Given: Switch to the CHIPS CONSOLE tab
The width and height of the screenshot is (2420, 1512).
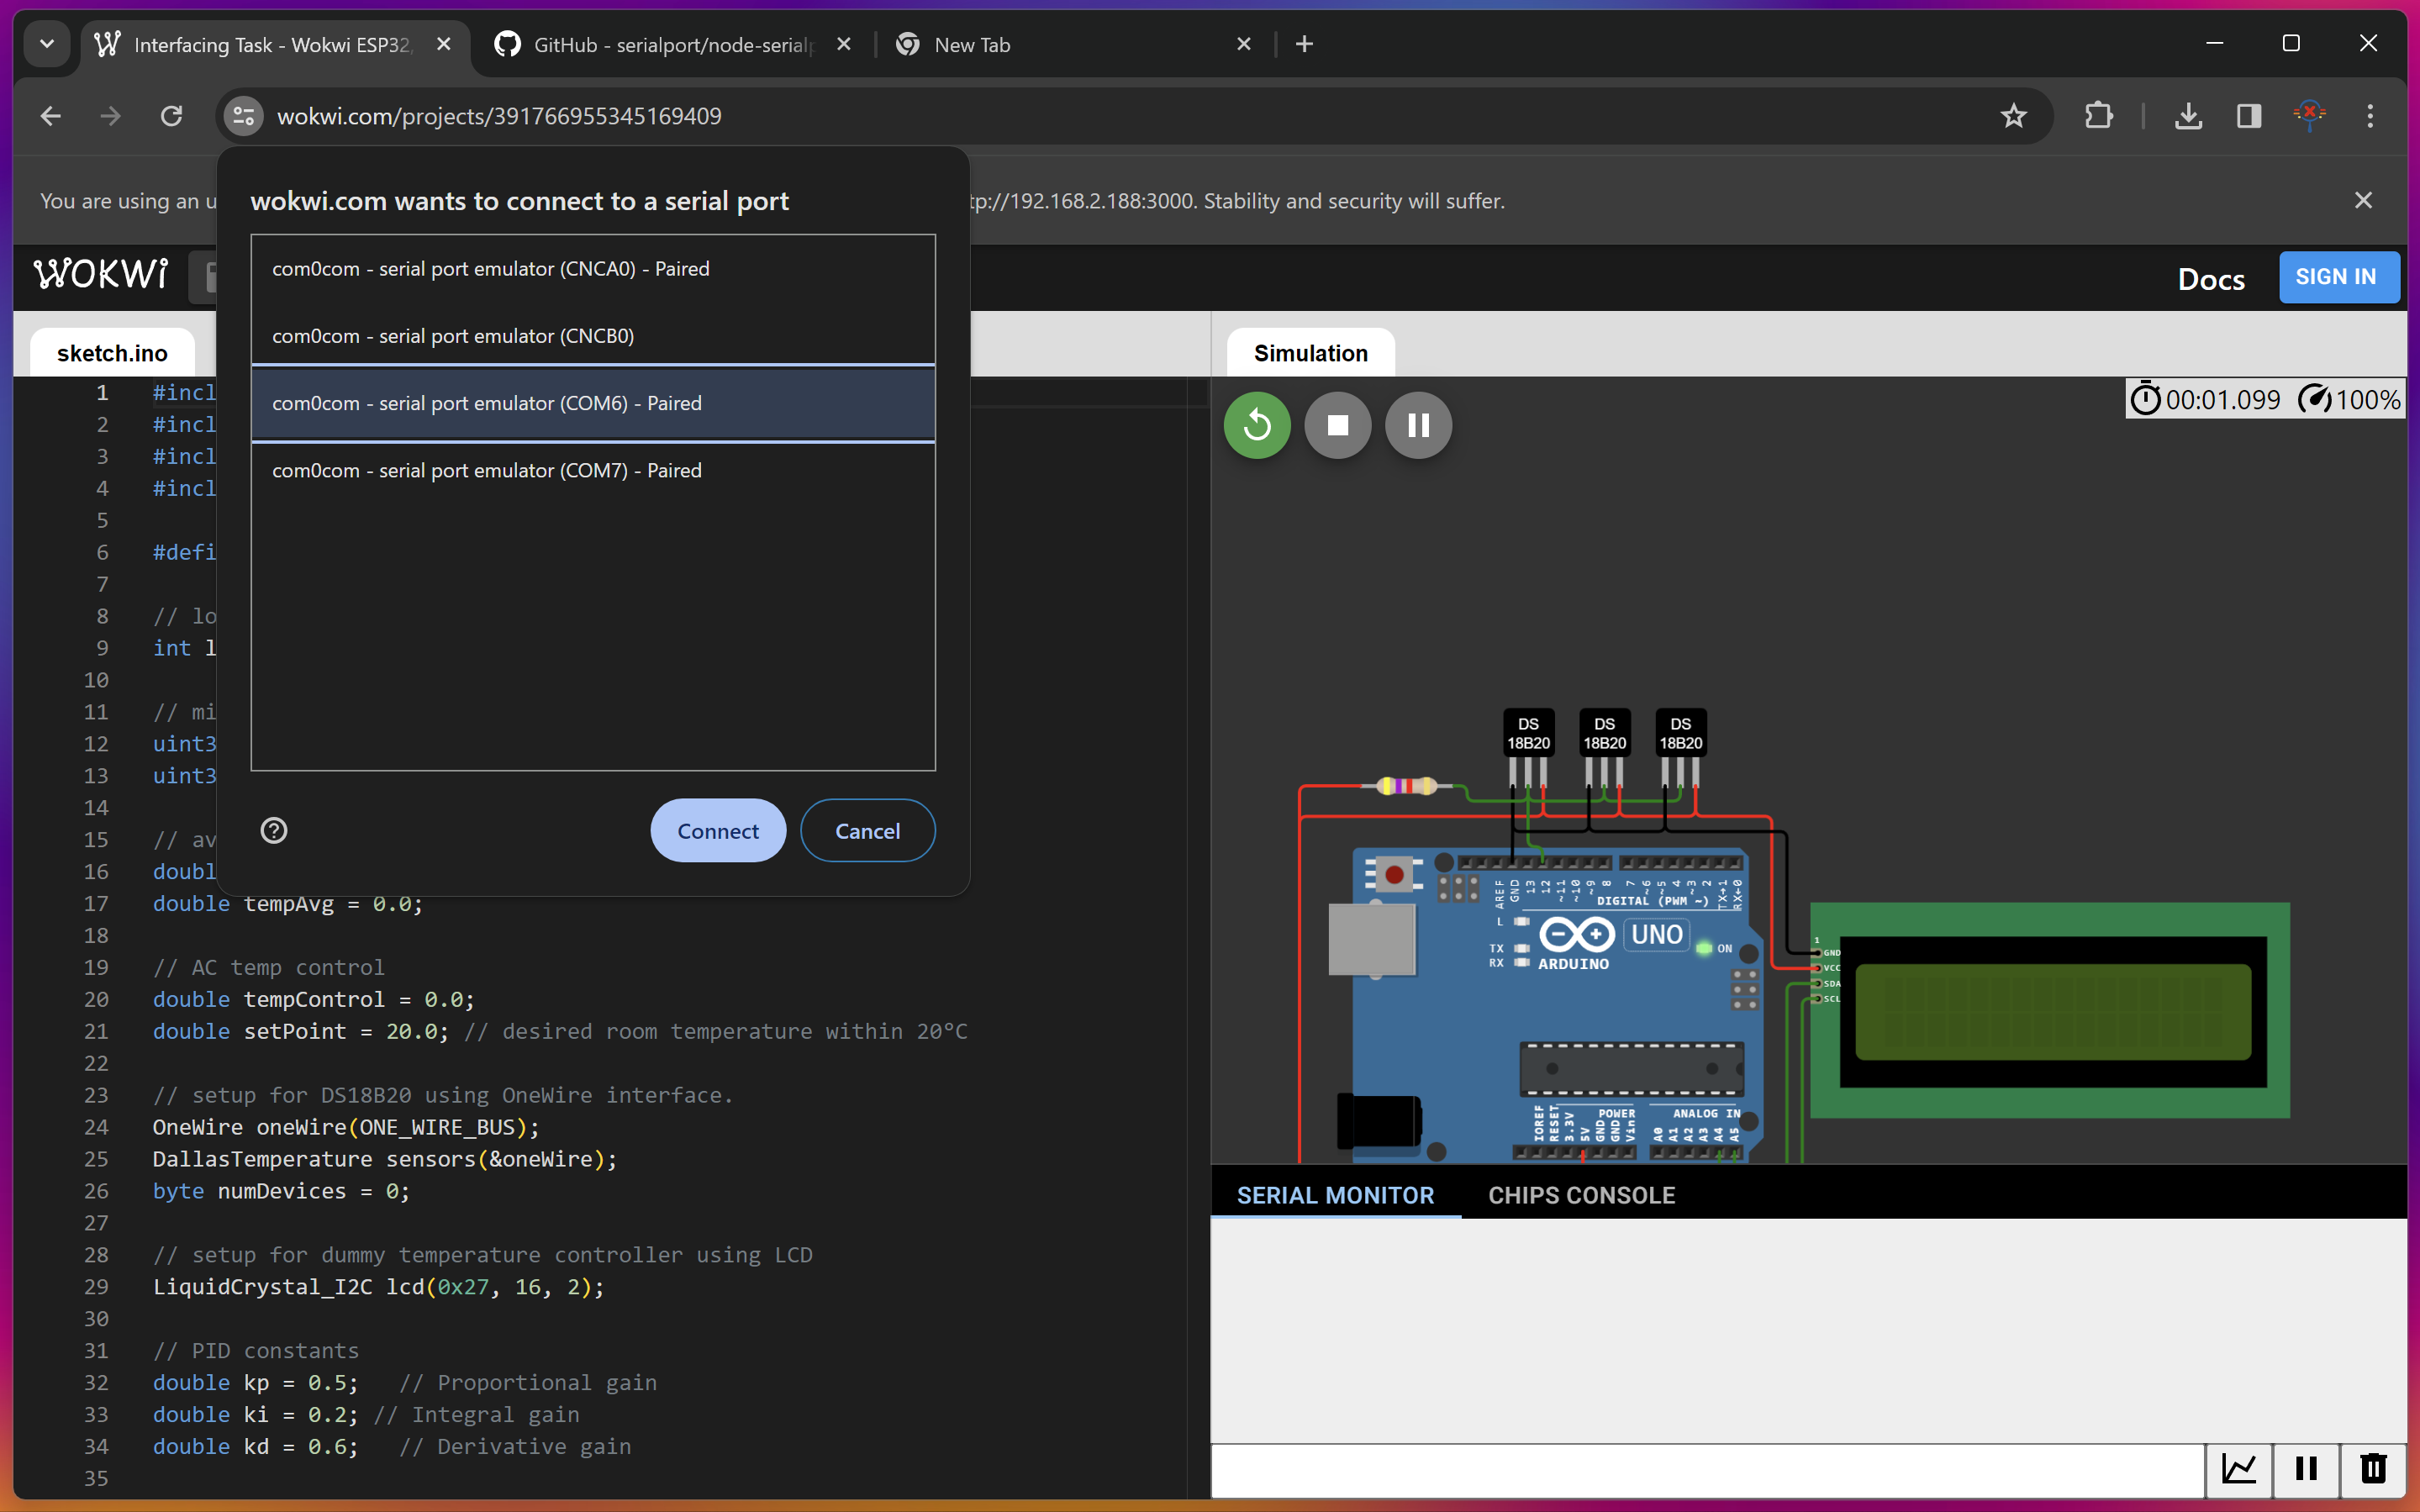Looking at the screenshot, I should pos(1581,1195).
